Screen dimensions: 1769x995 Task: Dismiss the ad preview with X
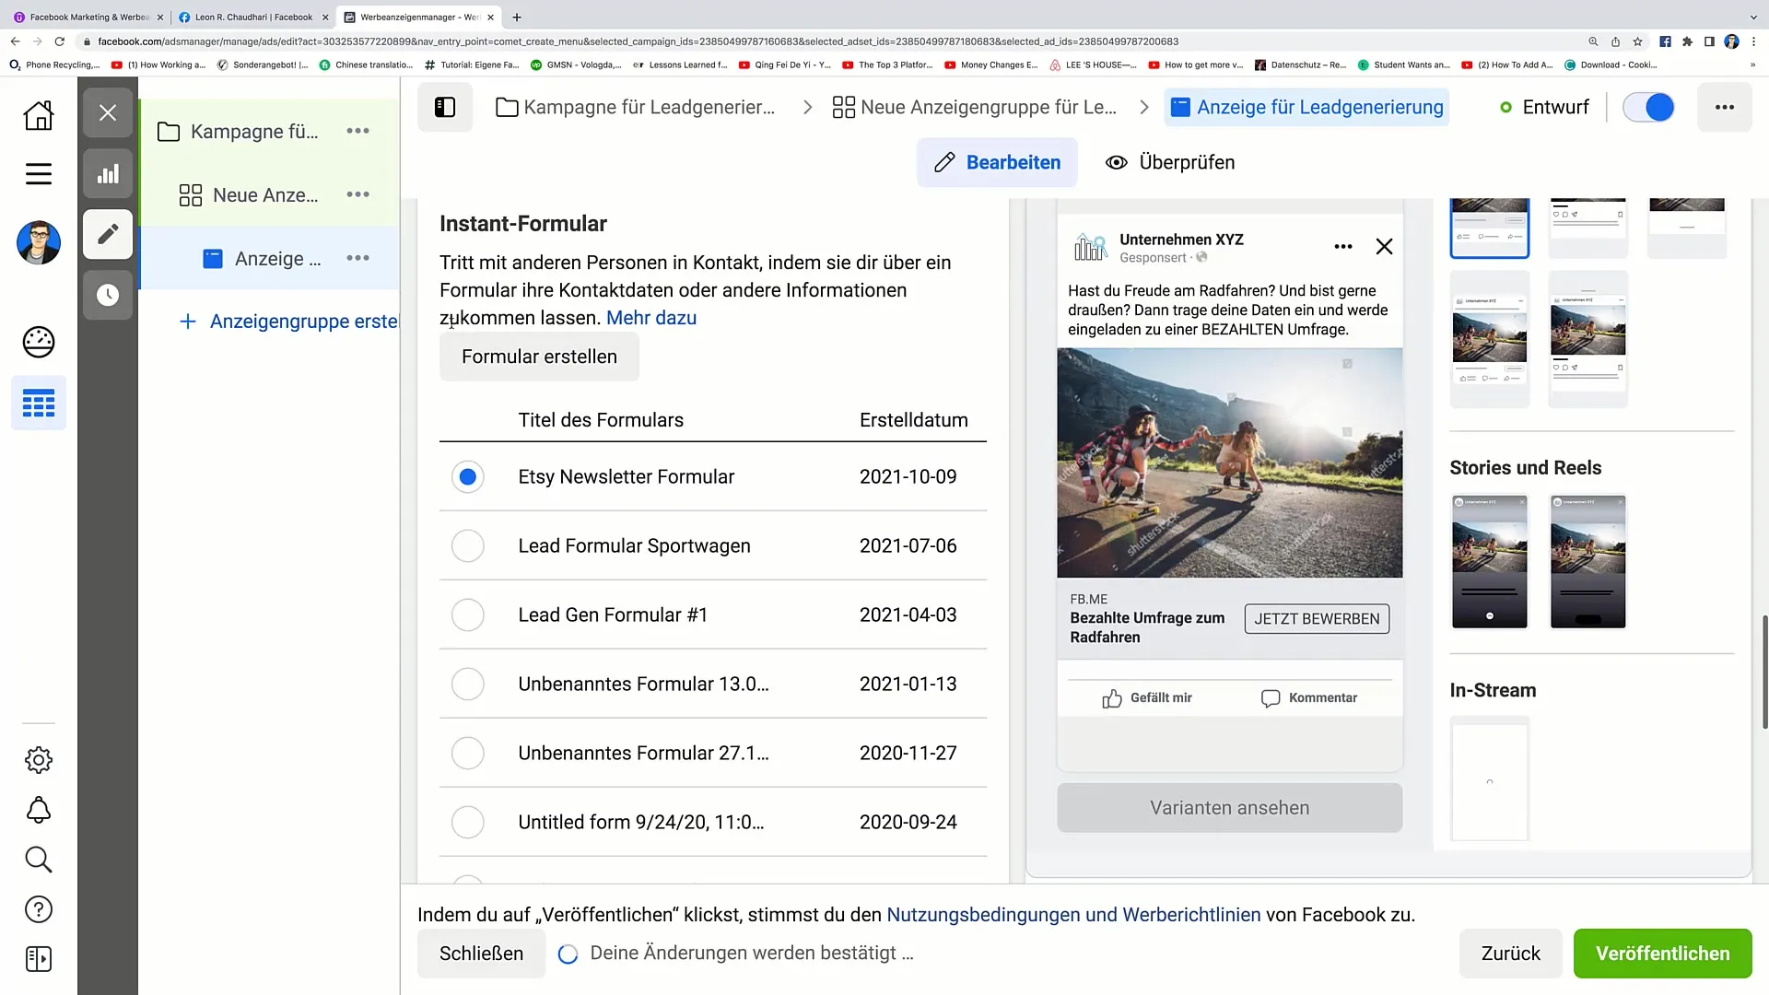pyautogui.click(x=1384, y=247)
